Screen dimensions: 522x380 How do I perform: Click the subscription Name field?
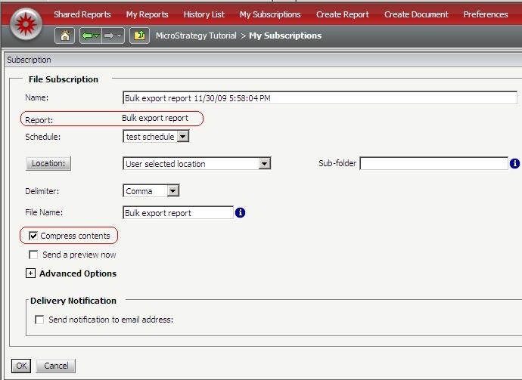[320, 97]
